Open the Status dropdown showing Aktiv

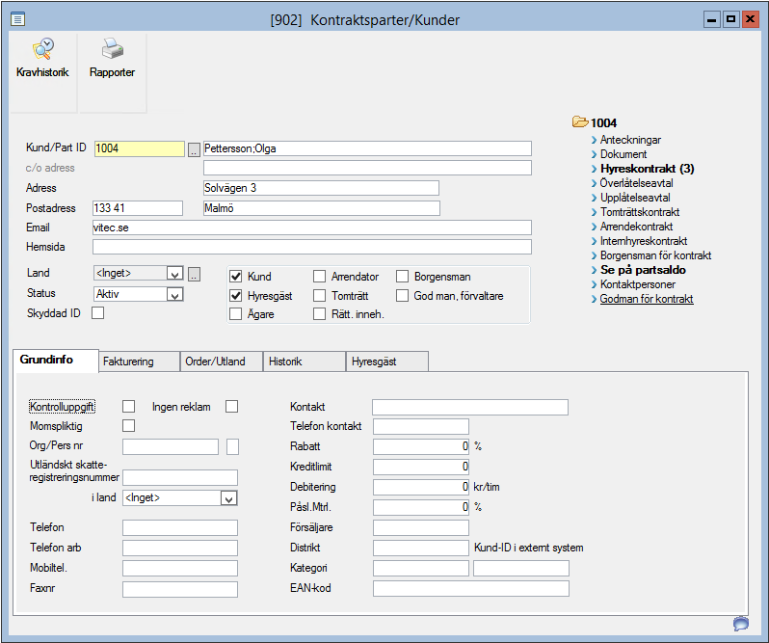click(174, 294)
